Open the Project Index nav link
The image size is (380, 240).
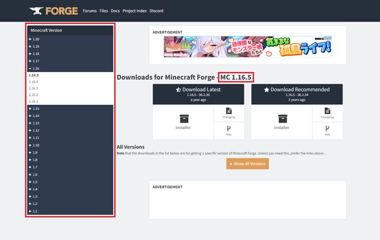pyautogui.click(x=135, y=11)
